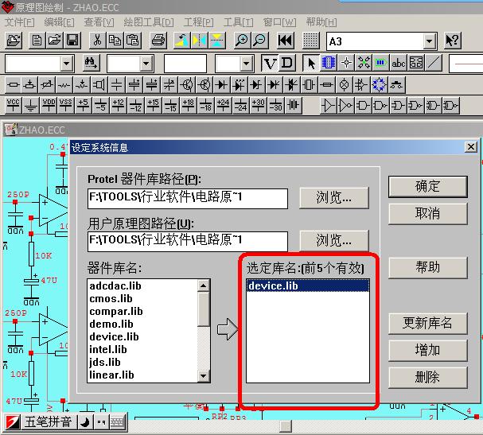The width and height of the screenshot is (483, 435).
Task: Click the Print icon in toolbar
Action: tap(158, 41)
